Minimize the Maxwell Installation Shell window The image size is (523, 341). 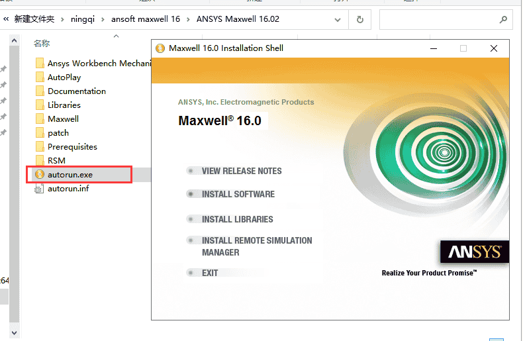pos(434,48)
